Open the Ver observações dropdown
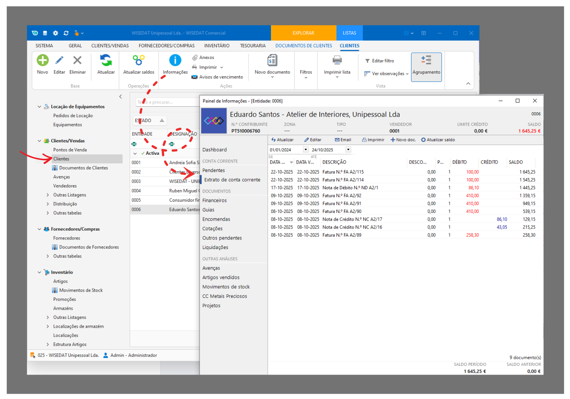 (x=407, y=74)
